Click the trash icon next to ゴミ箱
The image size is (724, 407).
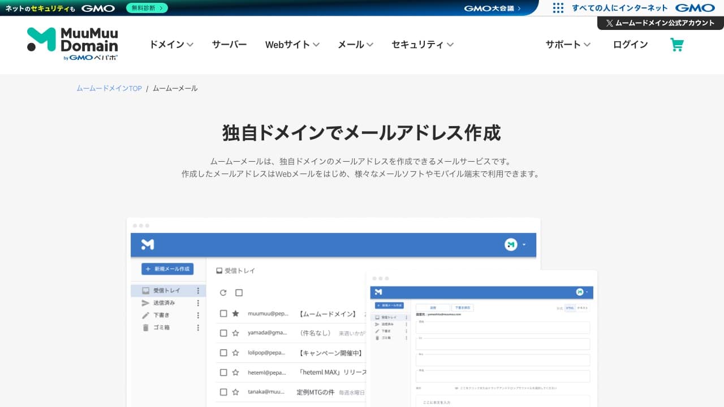[146, 328]
